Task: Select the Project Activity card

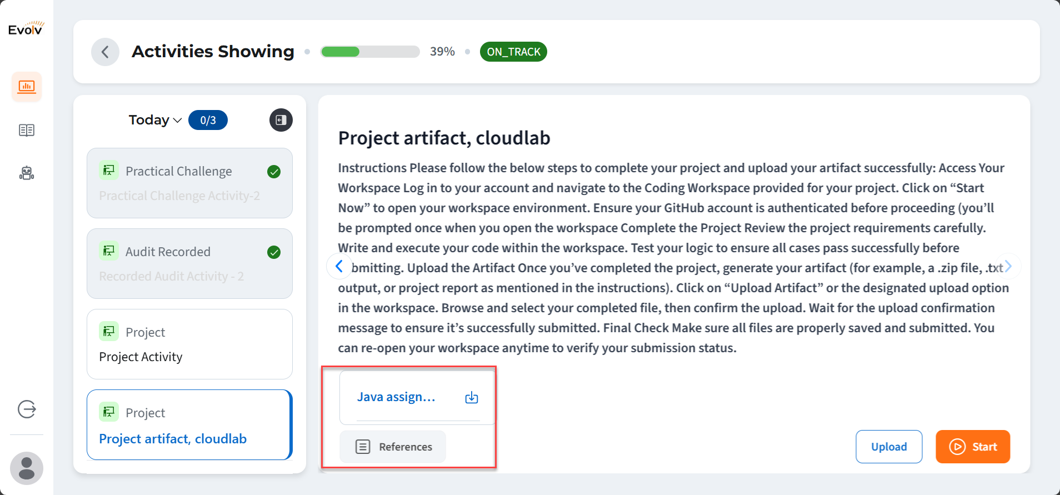Action: coord(189,344)
